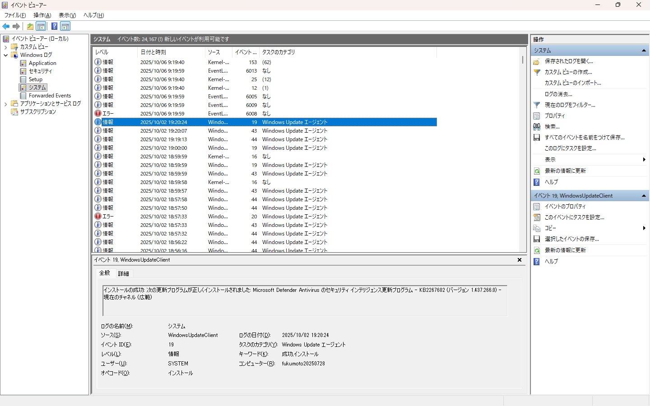Click the error icon on the 6008 event row
This screenshot has width=650, height=406.
click(x=98, y=114)
